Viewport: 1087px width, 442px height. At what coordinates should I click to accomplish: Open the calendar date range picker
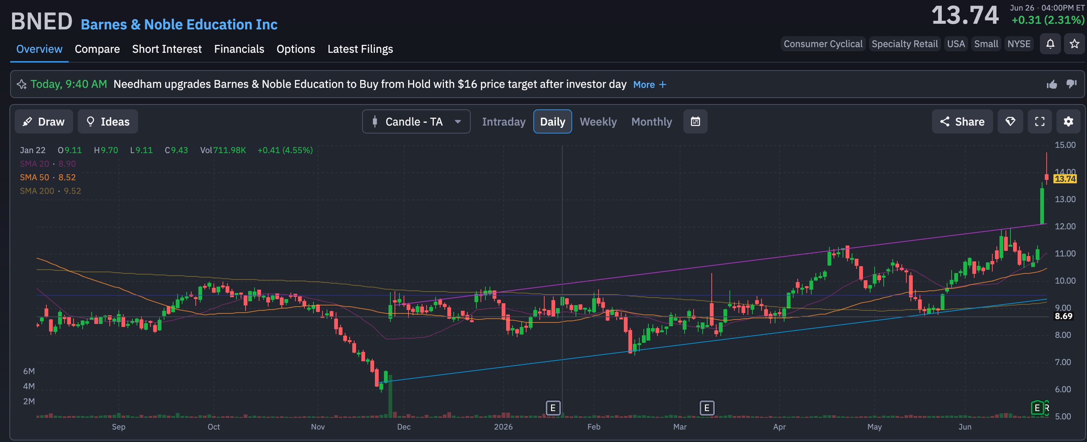[x=695, y=121]
